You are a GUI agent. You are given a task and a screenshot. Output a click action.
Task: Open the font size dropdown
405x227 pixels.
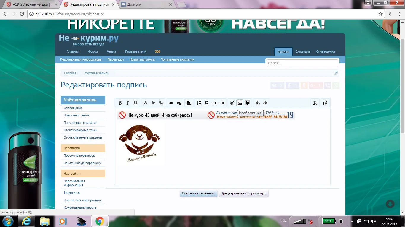pos(153,103)
